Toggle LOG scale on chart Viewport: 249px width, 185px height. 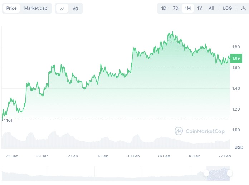[227, 8]
